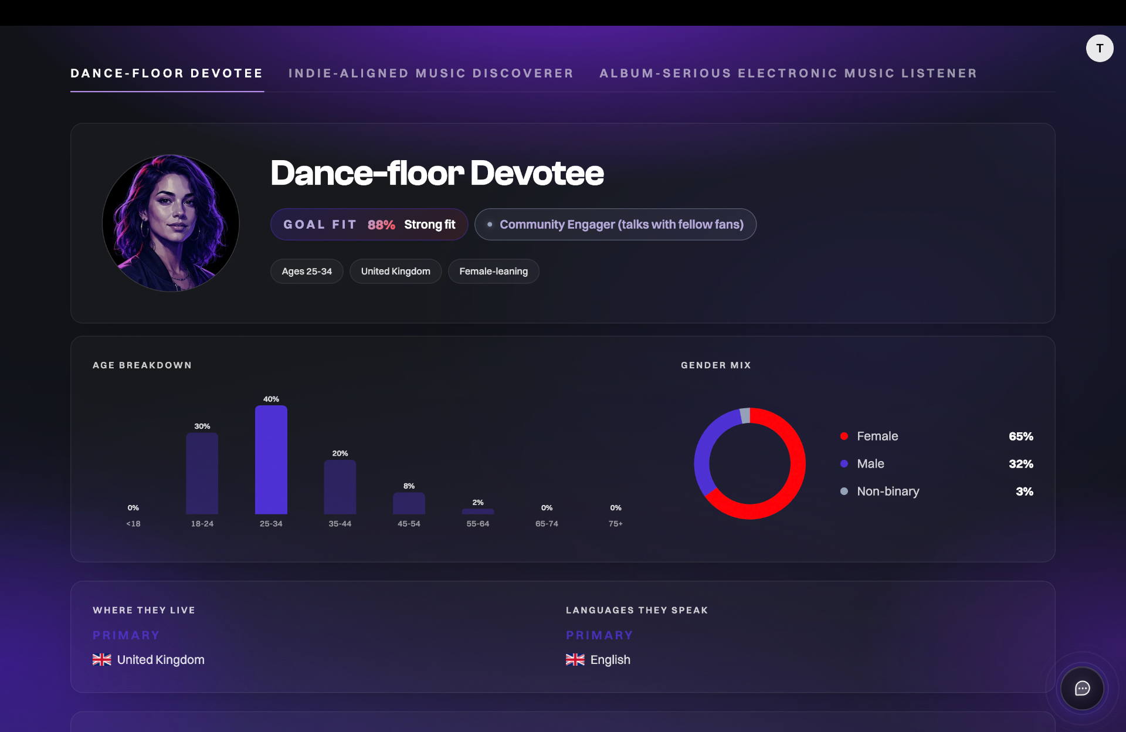
Task: Open the chat bubble icon
Action: (x=1082, y=689)
